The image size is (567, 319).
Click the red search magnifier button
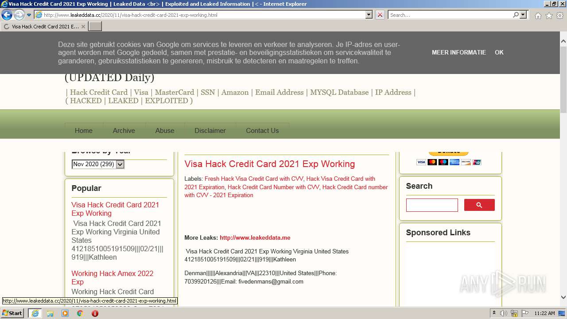[479, 205]
